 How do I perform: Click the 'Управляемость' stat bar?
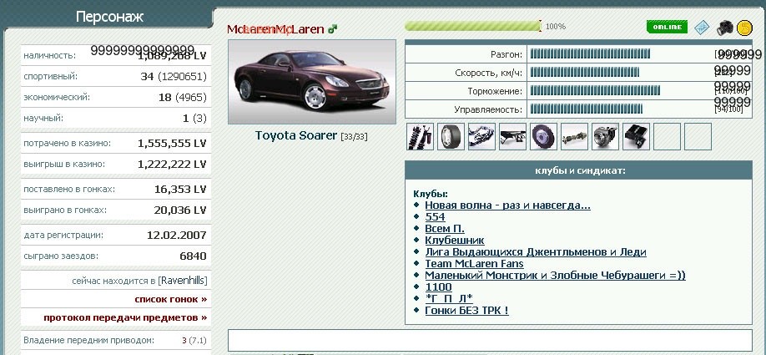coord(587,109)
